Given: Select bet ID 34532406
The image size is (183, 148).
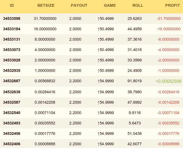Looking at the screenshot, I should click(x=12, y=144).
